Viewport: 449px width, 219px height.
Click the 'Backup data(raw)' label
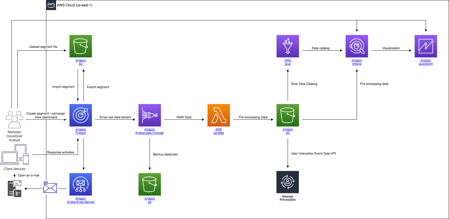click(165, 154)
